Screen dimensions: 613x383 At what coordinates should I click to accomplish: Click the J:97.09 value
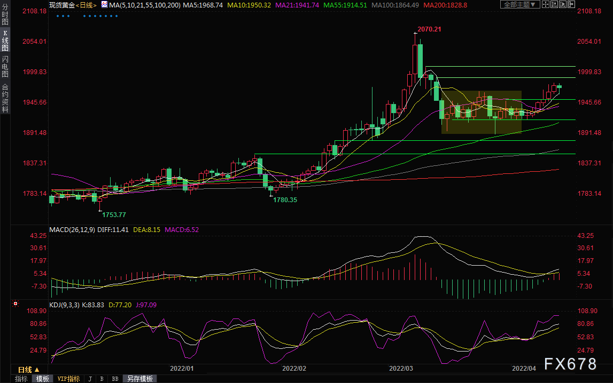pos(146,305)
